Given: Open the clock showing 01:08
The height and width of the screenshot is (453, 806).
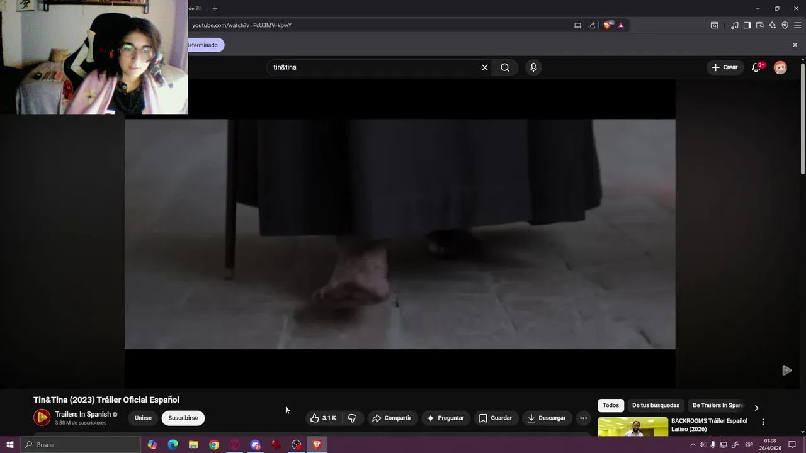Looking at the screenshot, I should point(771,445).
